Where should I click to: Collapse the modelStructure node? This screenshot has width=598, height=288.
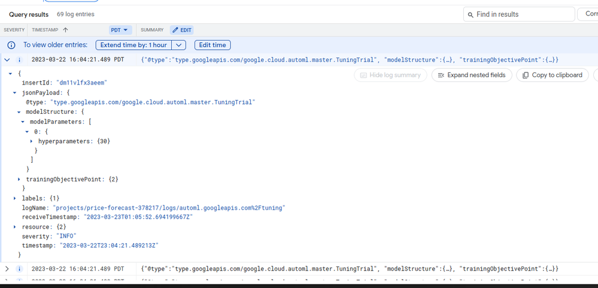click(19, 112)
